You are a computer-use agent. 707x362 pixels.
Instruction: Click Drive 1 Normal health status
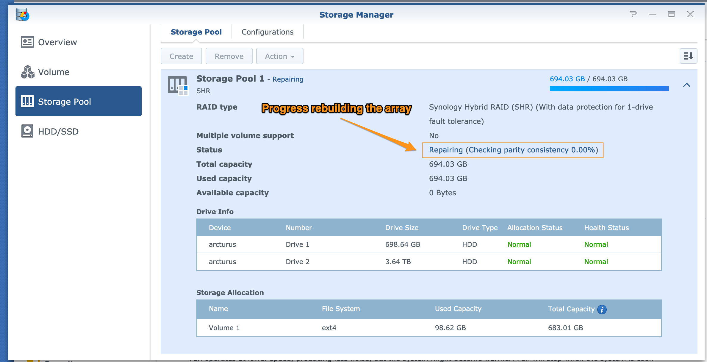point(596,244)
